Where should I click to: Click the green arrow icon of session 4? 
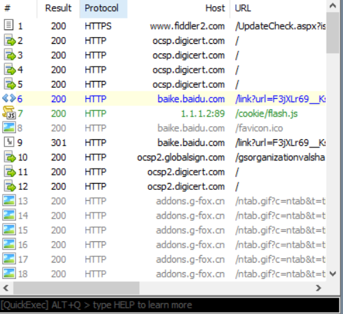pyautogui.click(x=10, y=69)
